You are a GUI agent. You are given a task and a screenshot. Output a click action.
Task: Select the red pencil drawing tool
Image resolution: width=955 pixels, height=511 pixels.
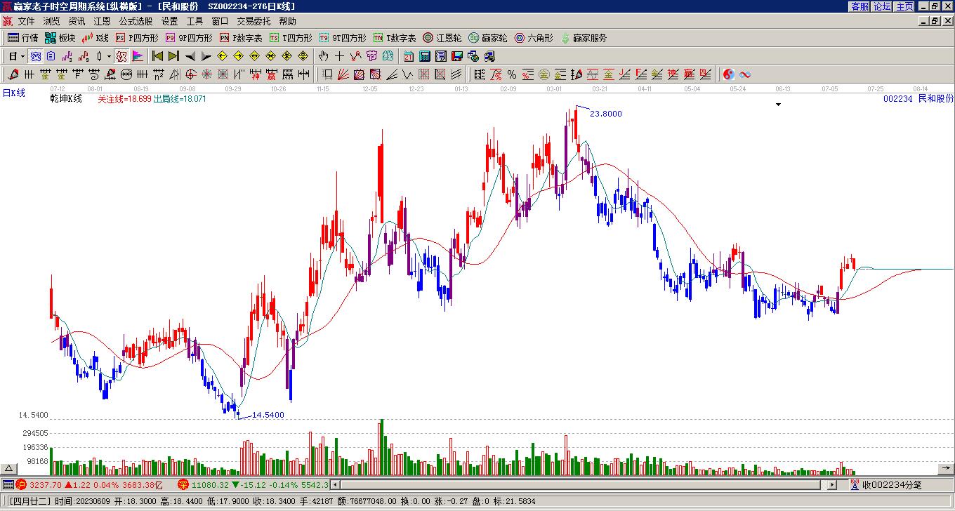(x=13, y=74)
